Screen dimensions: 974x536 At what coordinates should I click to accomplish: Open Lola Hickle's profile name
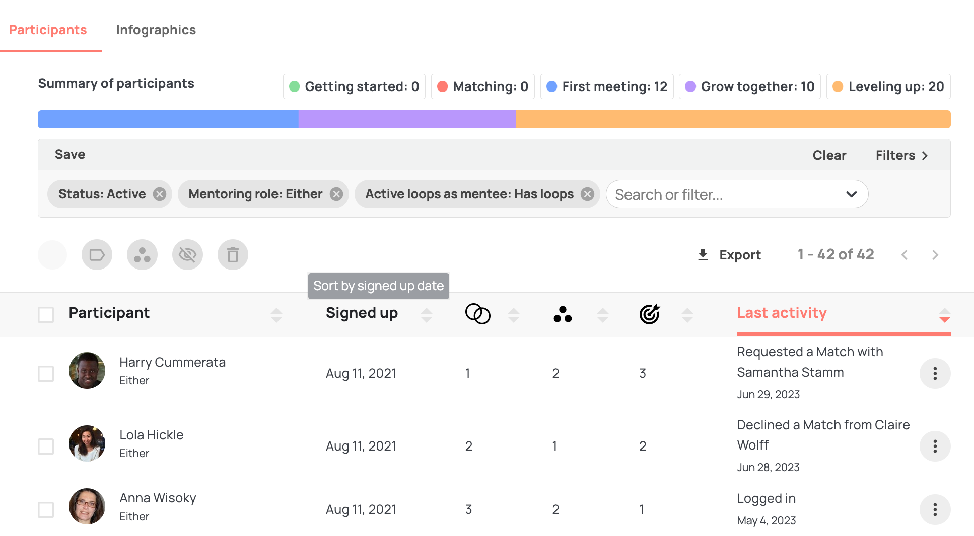151,435
